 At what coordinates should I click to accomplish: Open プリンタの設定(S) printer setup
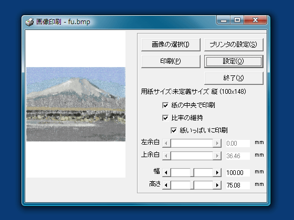(234, 45)
